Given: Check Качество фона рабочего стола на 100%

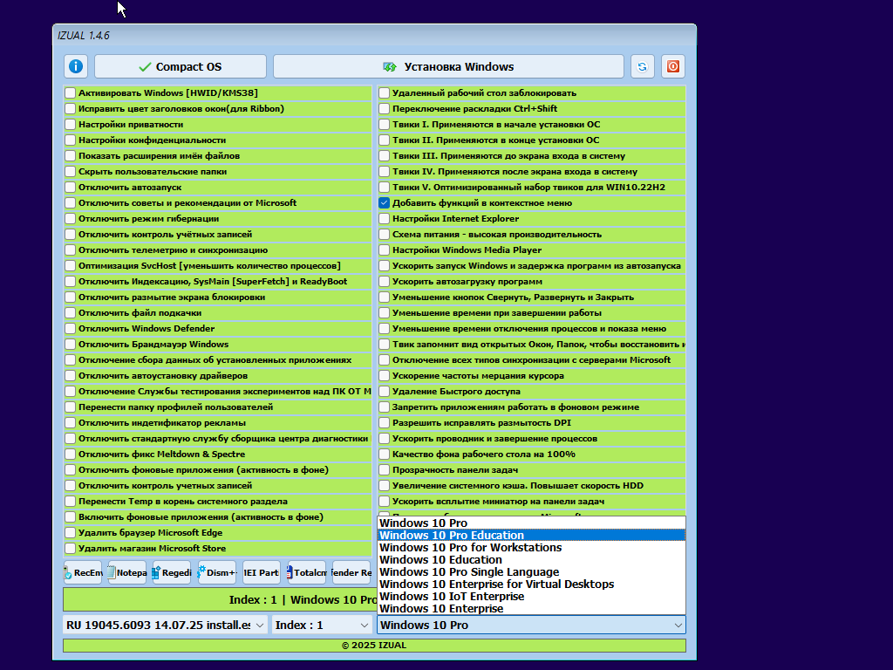Looking at the screenshot, I should click(x=385, y=454).
